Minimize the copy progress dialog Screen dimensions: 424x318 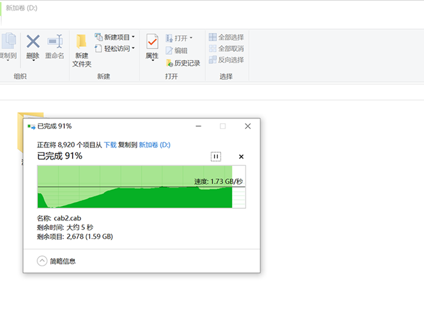[x=198, y=126]
